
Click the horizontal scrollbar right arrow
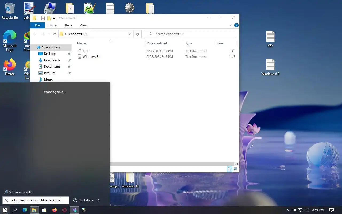(237, 164)
